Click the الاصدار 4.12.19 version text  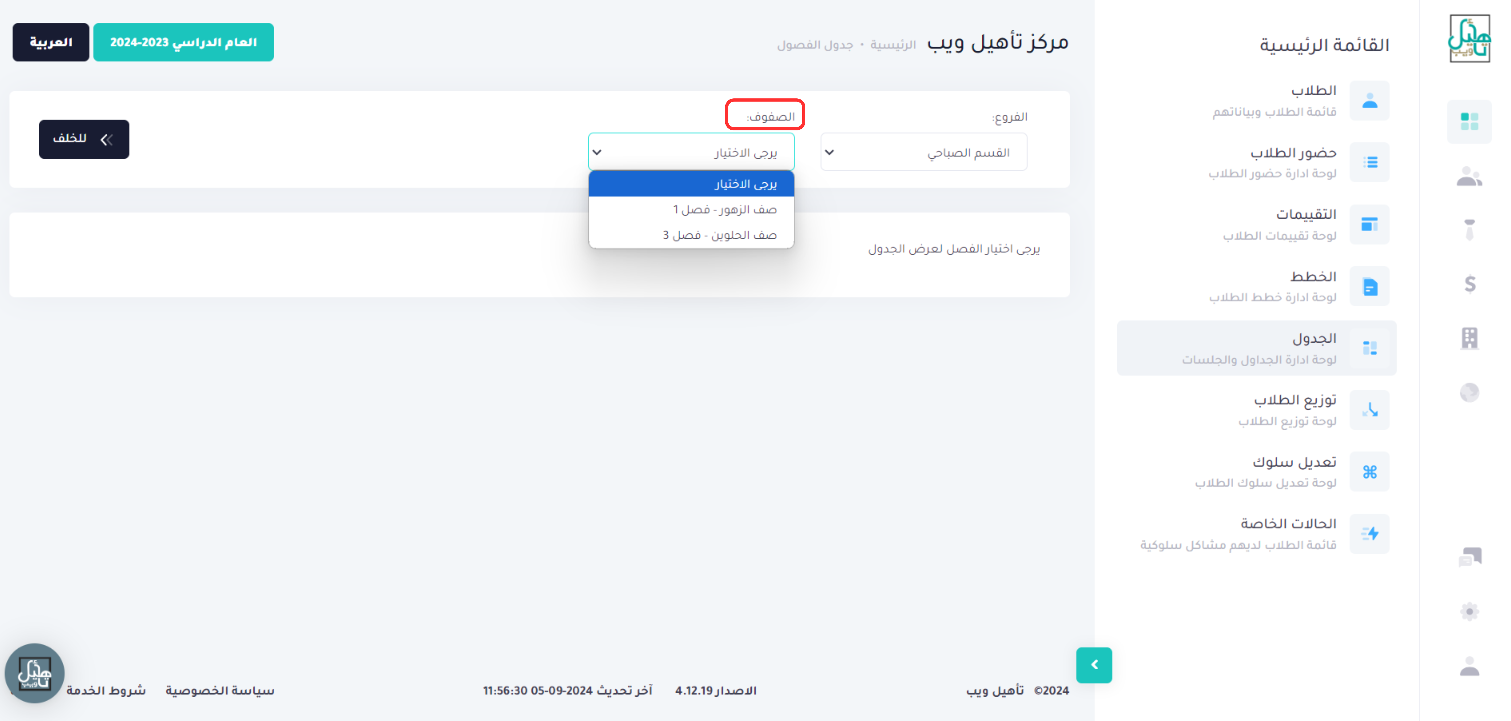coord(716,691)
